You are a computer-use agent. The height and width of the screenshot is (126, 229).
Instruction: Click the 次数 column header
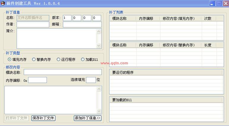(x=209, y=18)
